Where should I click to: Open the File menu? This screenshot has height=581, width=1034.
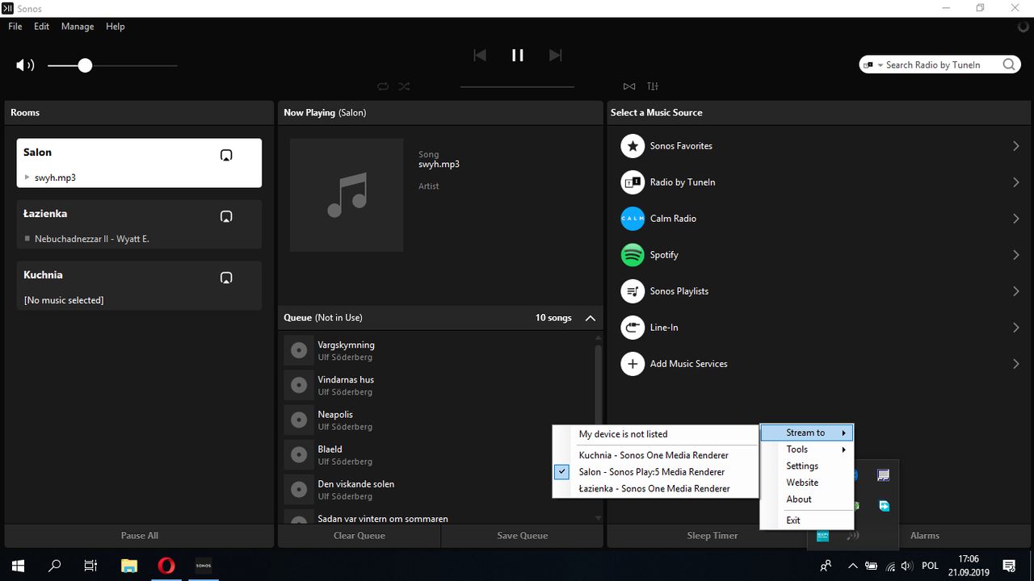[x=15, y=27]
